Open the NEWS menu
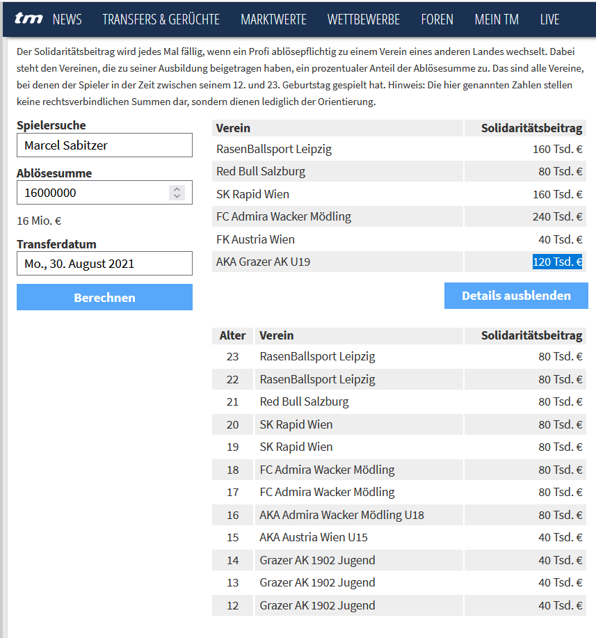This screenshot has height=638, width=596. click(67, 19)
